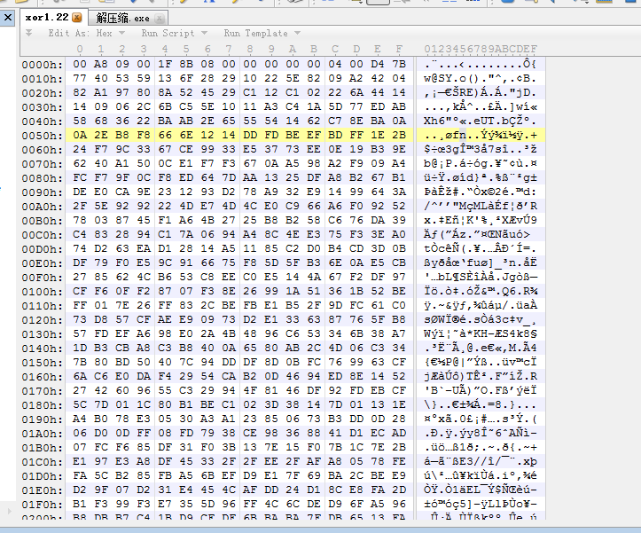Click byte 6A in row 0160h

[80, 376]
